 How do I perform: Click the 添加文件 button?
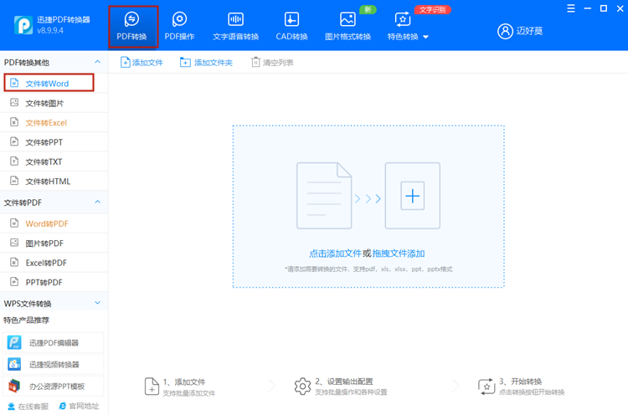click(x=142, y=63)
